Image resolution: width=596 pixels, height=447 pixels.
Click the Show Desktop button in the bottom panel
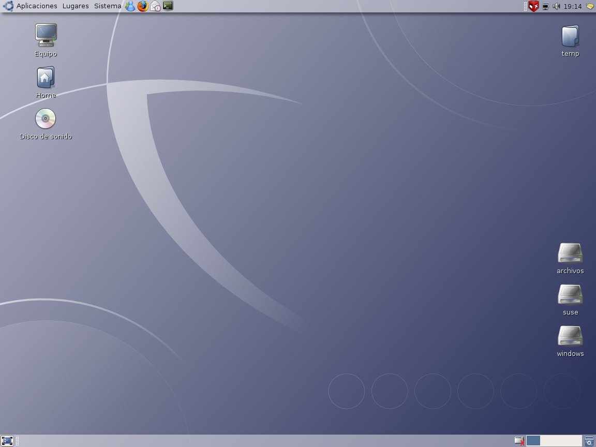click(7, 441)
